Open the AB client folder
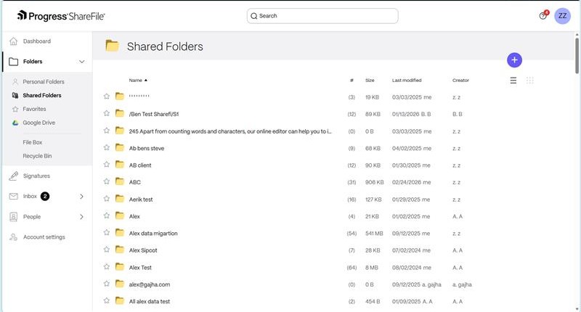The height and width of the screenshot is (312, 581). coord(140,165)
